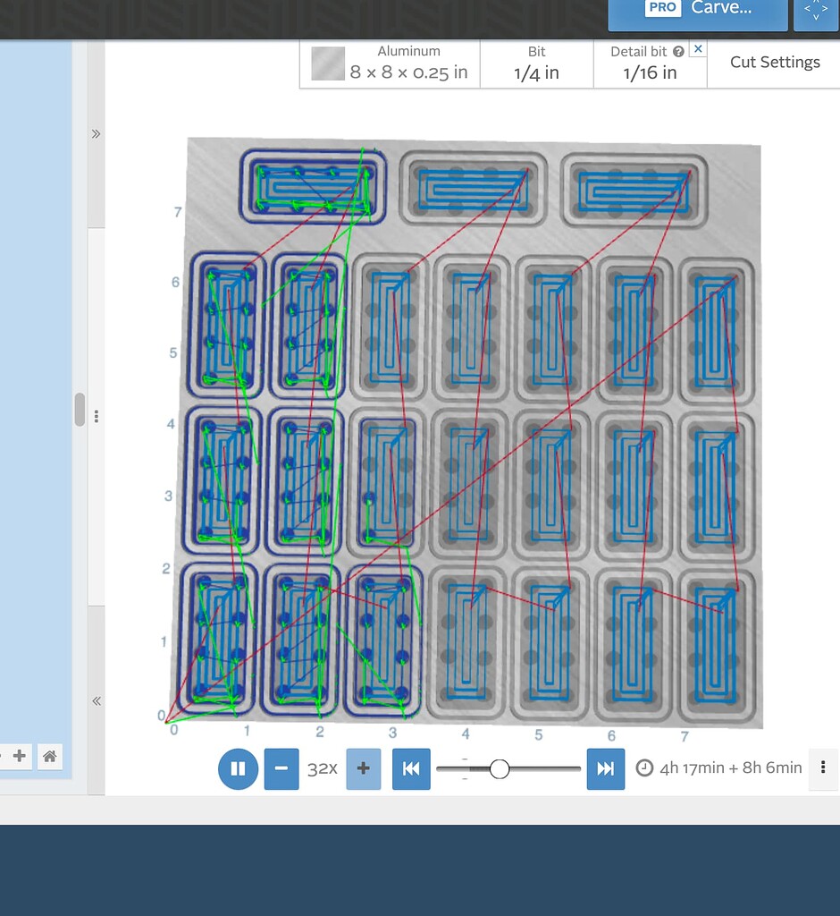
Task: Click the arrows icon next to the Carve button
Action: point(815,10)
